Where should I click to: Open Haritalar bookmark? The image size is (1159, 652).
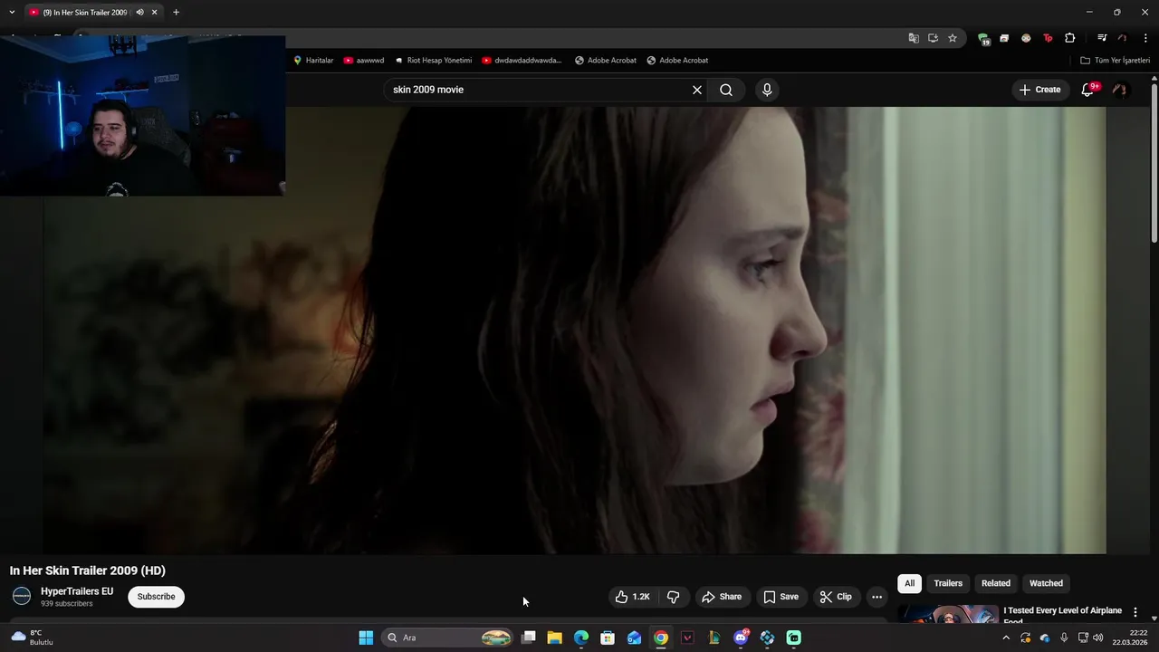[313, 61]
